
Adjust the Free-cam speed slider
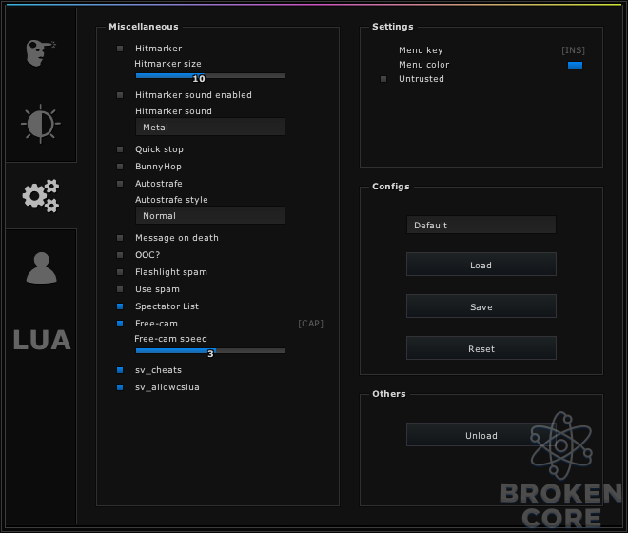pyautogui.click(x=210, y=350)
